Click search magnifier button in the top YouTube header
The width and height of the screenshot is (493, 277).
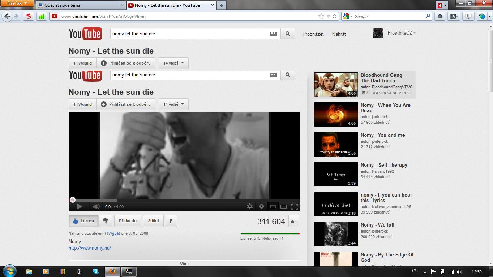tap(288, 34)
